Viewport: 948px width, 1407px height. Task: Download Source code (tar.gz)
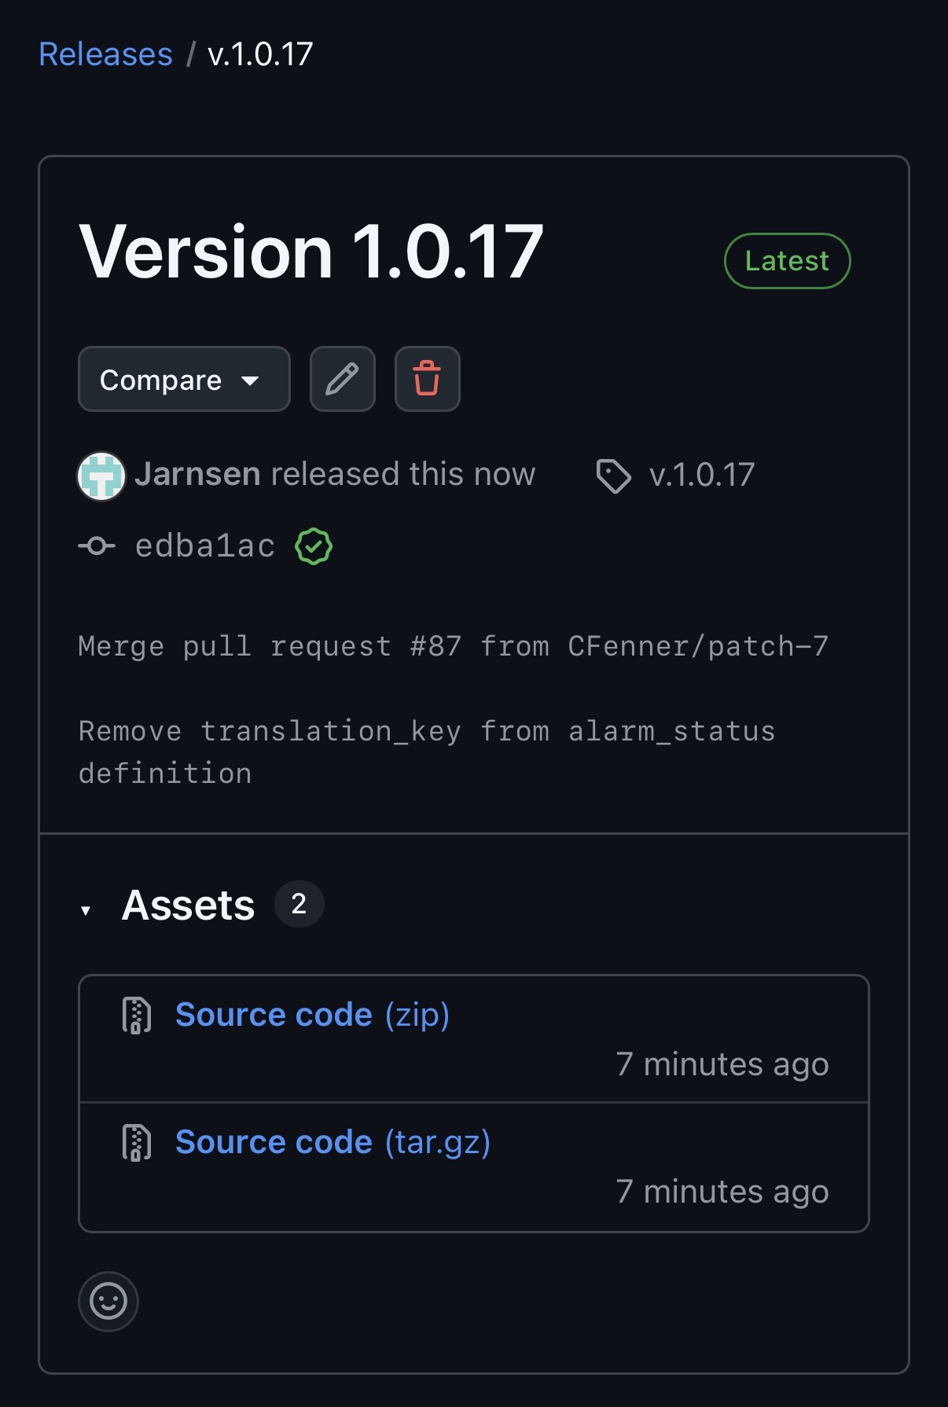coord(333,1142)
